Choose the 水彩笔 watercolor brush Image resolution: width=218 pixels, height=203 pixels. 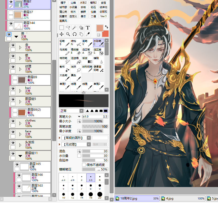pos(99,43)
